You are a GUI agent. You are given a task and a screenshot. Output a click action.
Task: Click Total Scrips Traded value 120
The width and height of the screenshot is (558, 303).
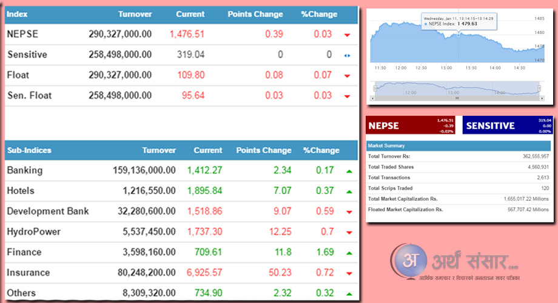pyautogui.click(x=545, y=188)
